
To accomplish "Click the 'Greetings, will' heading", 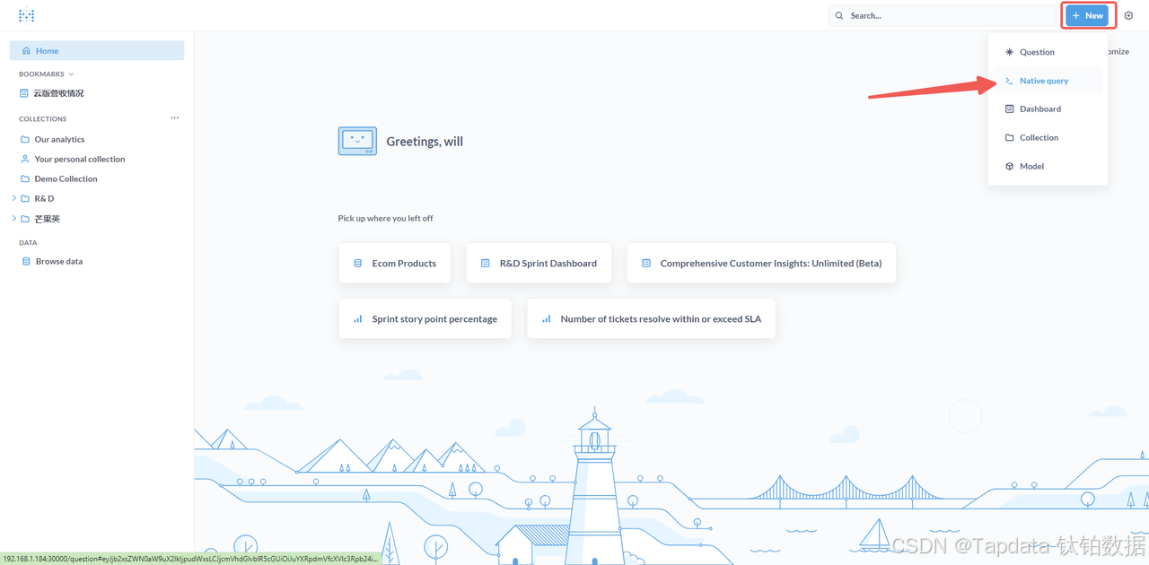I will pos(425,142).
